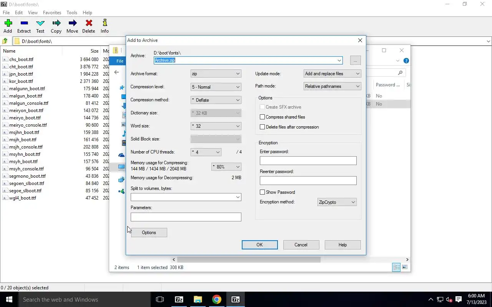Viewport: 492px width, 307px height.
Task: Select the file segmono_boot.ttf
Action: (x=27, y=176)
